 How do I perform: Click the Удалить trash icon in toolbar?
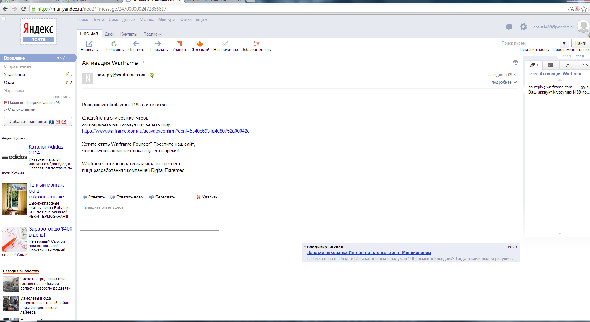tap(180, 44)
